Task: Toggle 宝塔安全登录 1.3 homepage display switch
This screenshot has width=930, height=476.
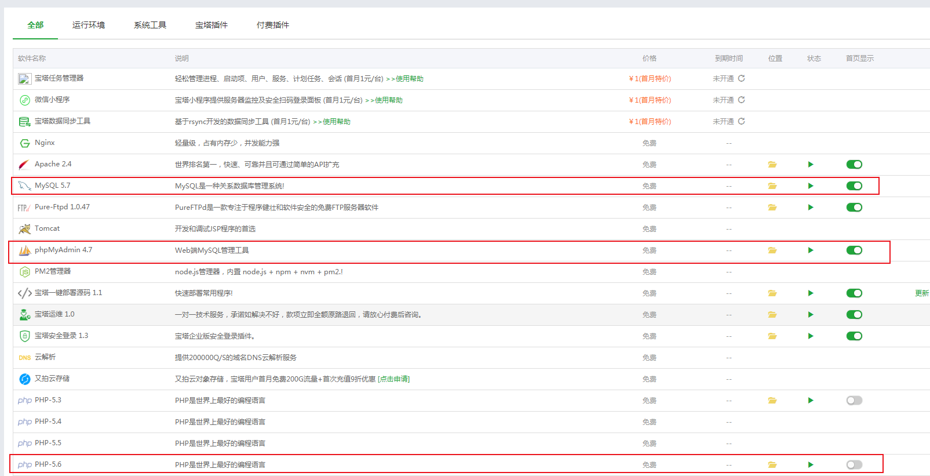Action: point(854,336)
